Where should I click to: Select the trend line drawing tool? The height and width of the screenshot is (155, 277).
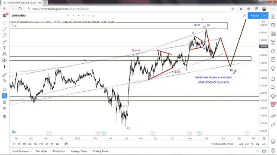coord(4,29)
